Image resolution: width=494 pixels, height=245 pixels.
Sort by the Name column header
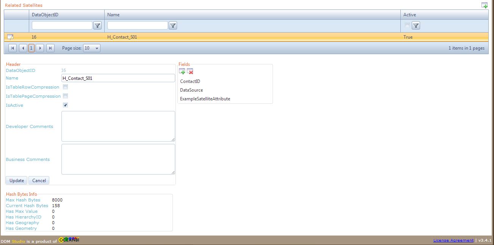[x=113, y=15]
